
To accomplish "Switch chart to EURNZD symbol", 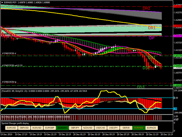I will click(152, 128).
